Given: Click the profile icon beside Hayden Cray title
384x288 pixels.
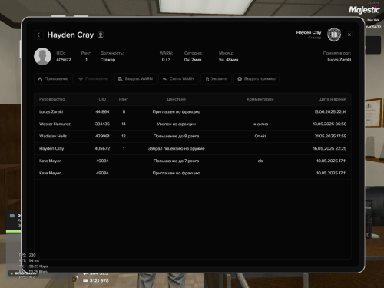Looking at the screenshot, I should pyautogui.click(x=101, y=35).
